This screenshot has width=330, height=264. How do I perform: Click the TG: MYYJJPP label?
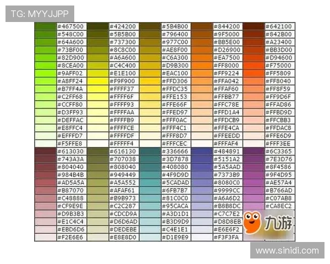[39, 13]
